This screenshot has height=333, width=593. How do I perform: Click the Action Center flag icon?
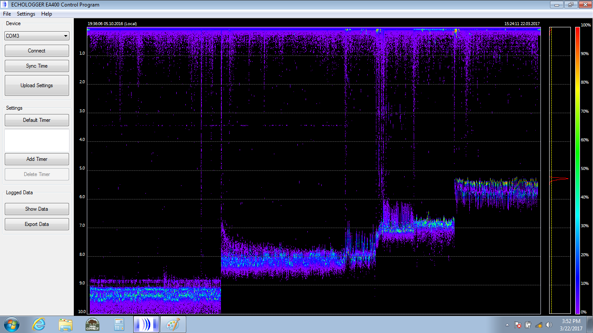517,325
